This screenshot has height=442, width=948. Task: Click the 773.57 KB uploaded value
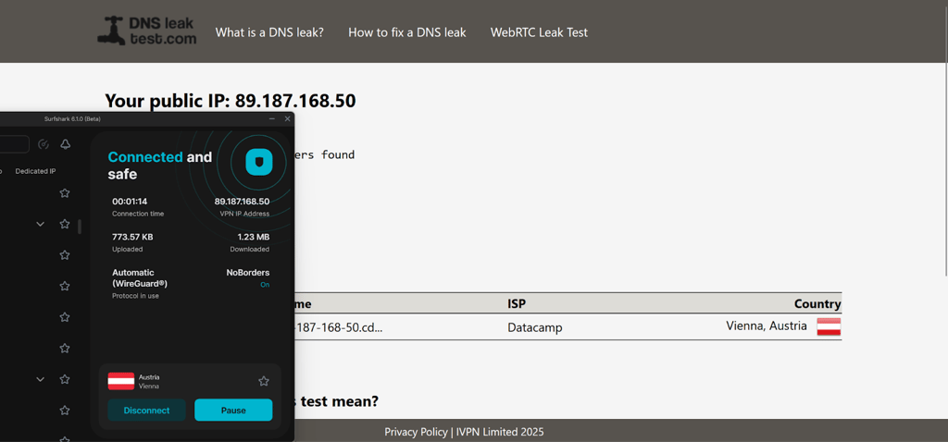[132, 238]
